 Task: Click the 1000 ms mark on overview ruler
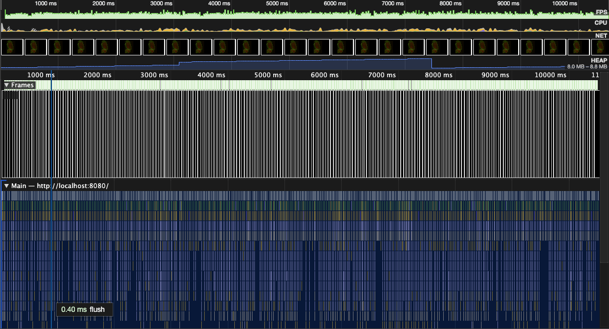[45, 4]
